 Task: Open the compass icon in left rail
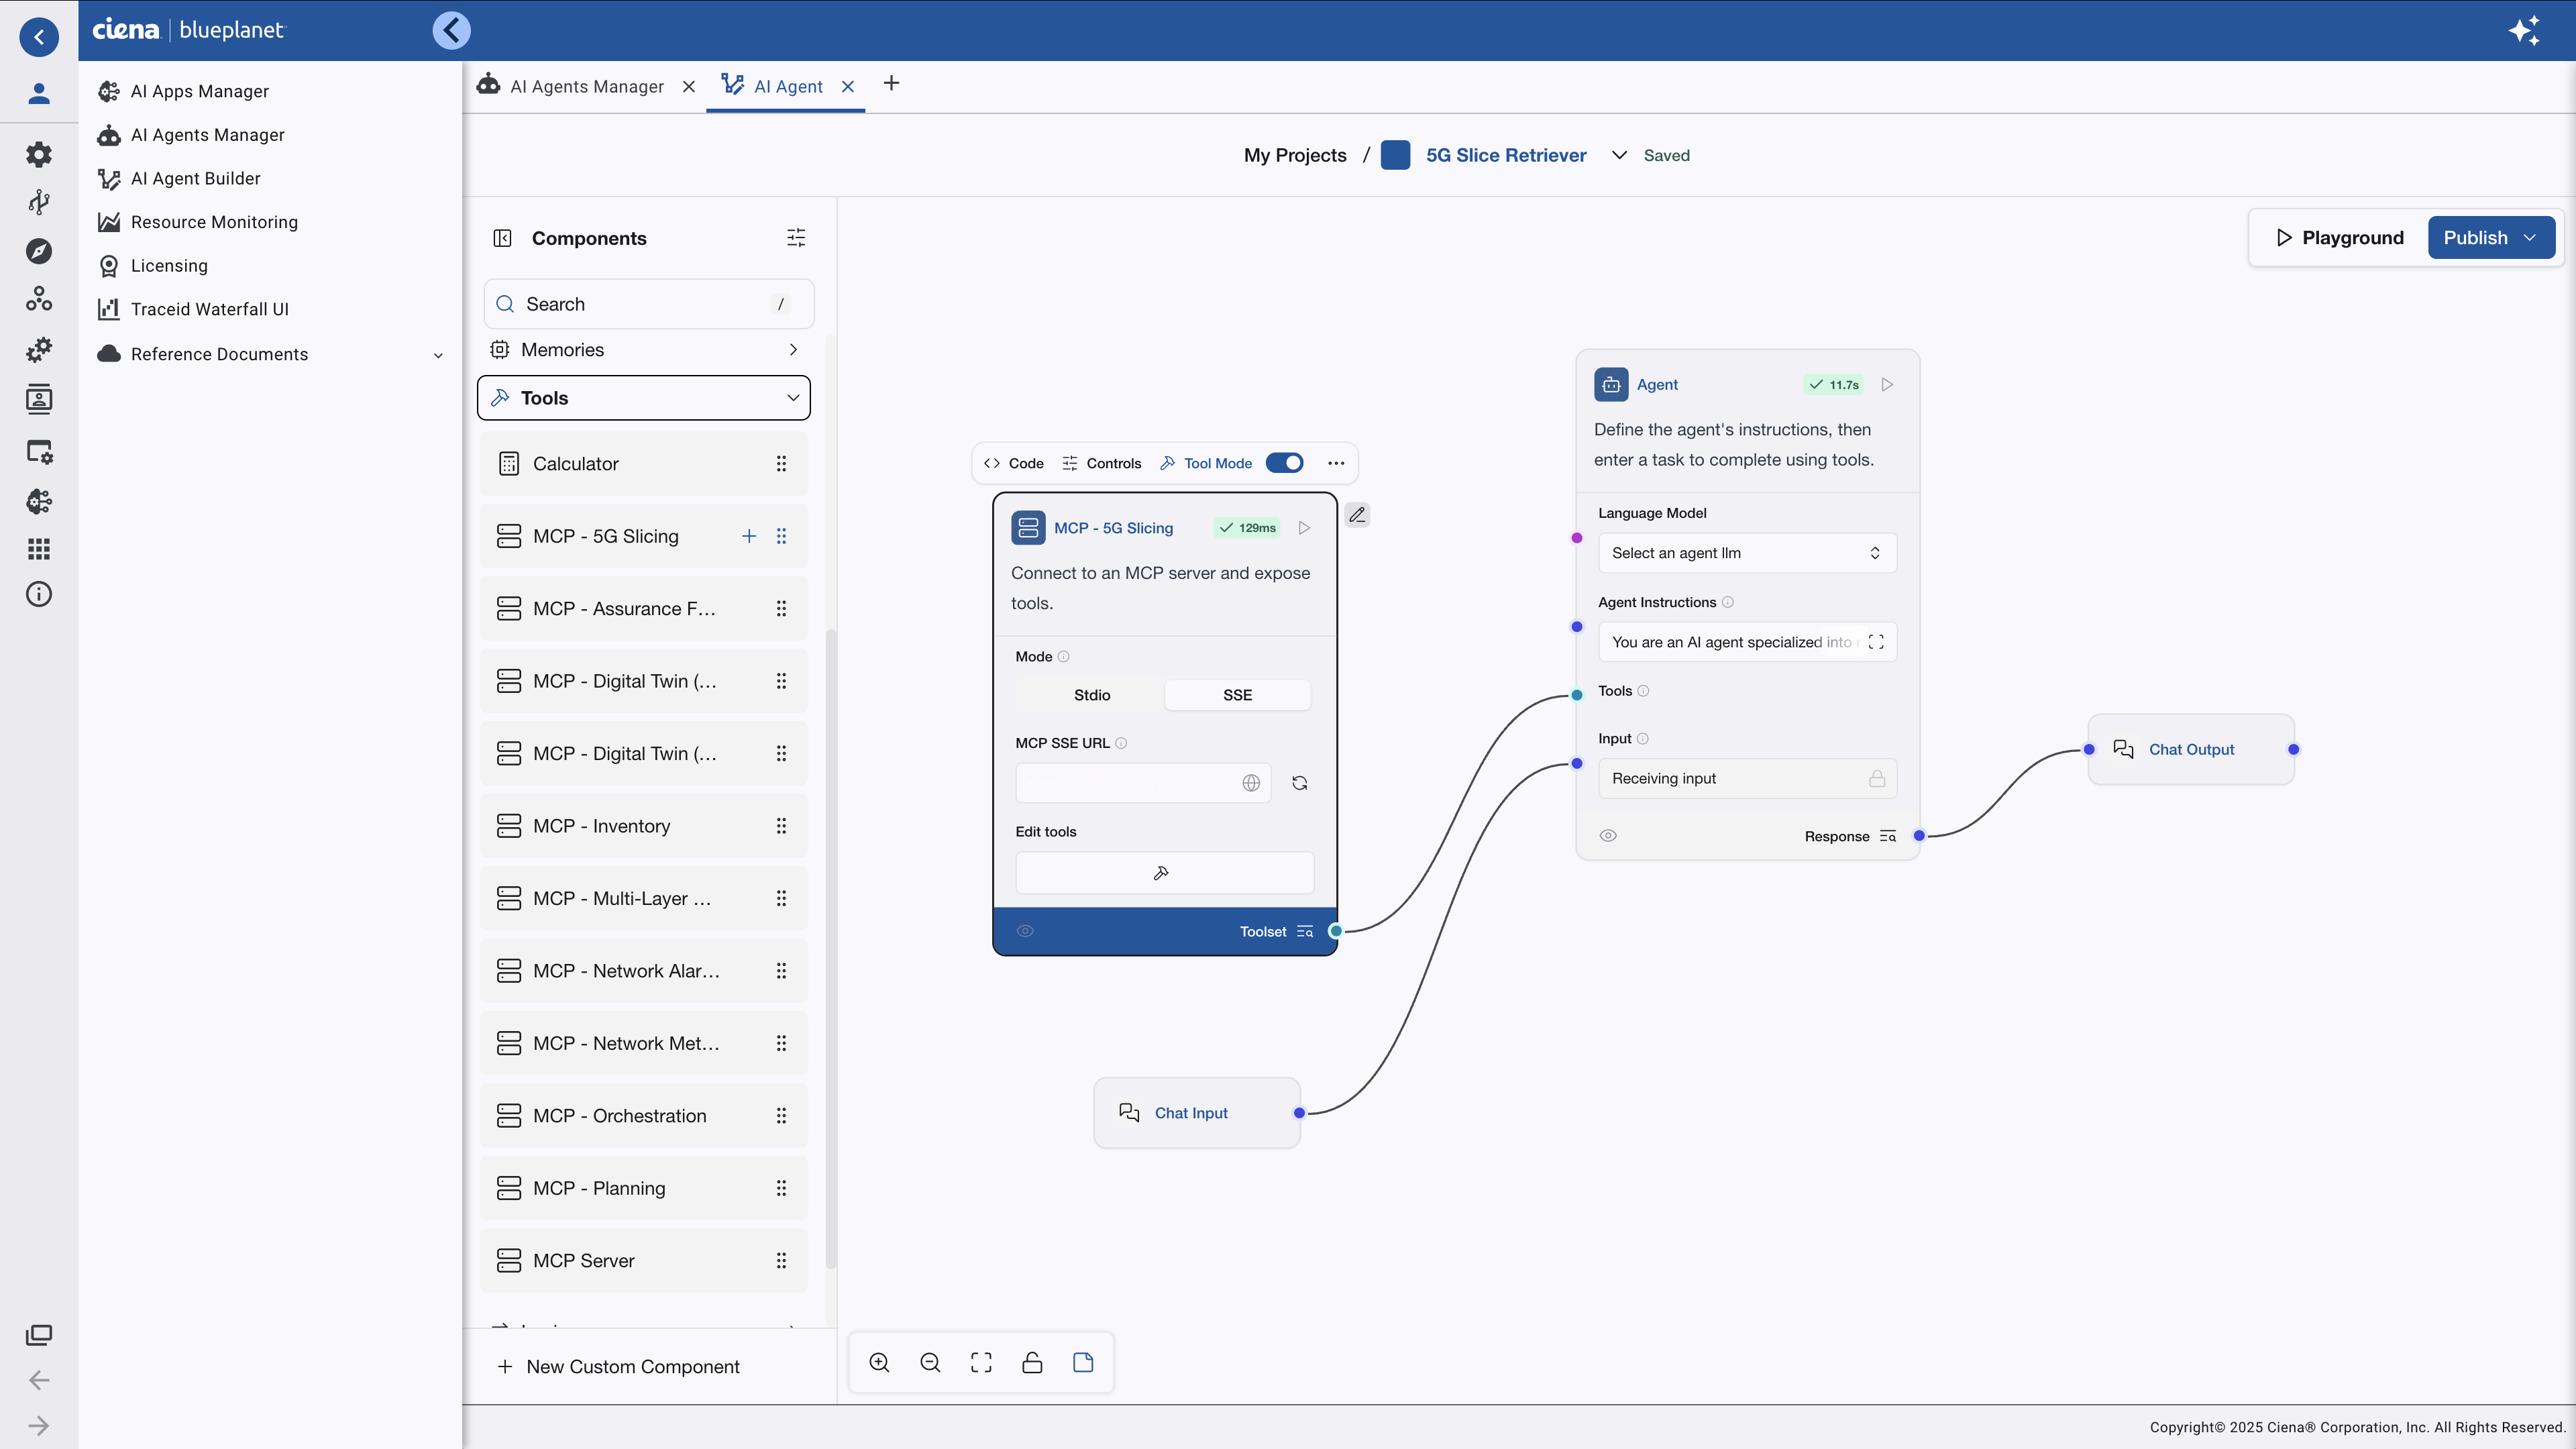(39, 251)
